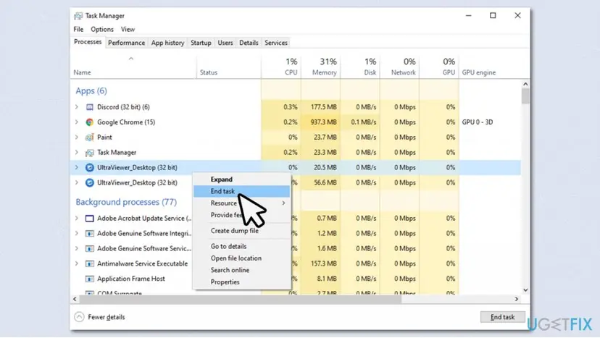Viewport: 600px width, 338px height.
Task: Choose End task in context menu
Action: tap(241, 191)
